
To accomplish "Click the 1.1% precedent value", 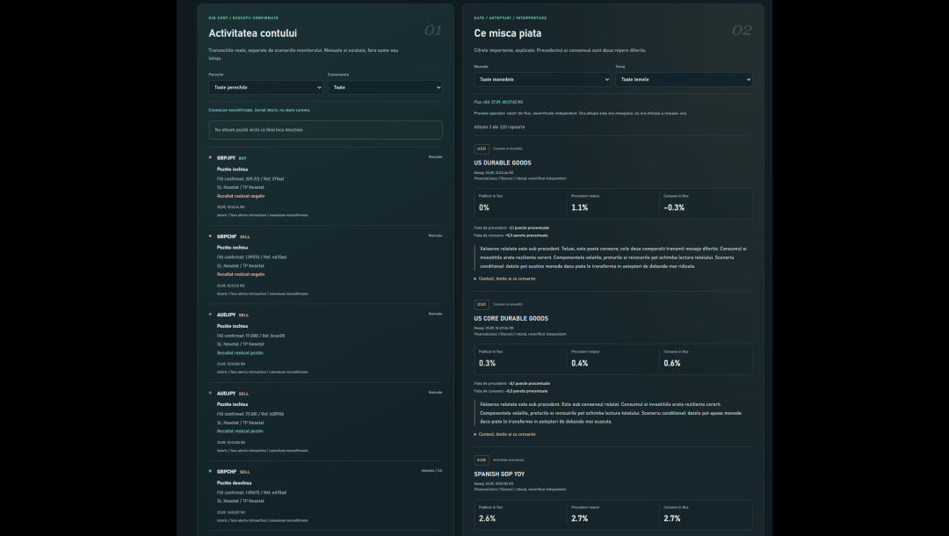I will click(x=579, y=207).
